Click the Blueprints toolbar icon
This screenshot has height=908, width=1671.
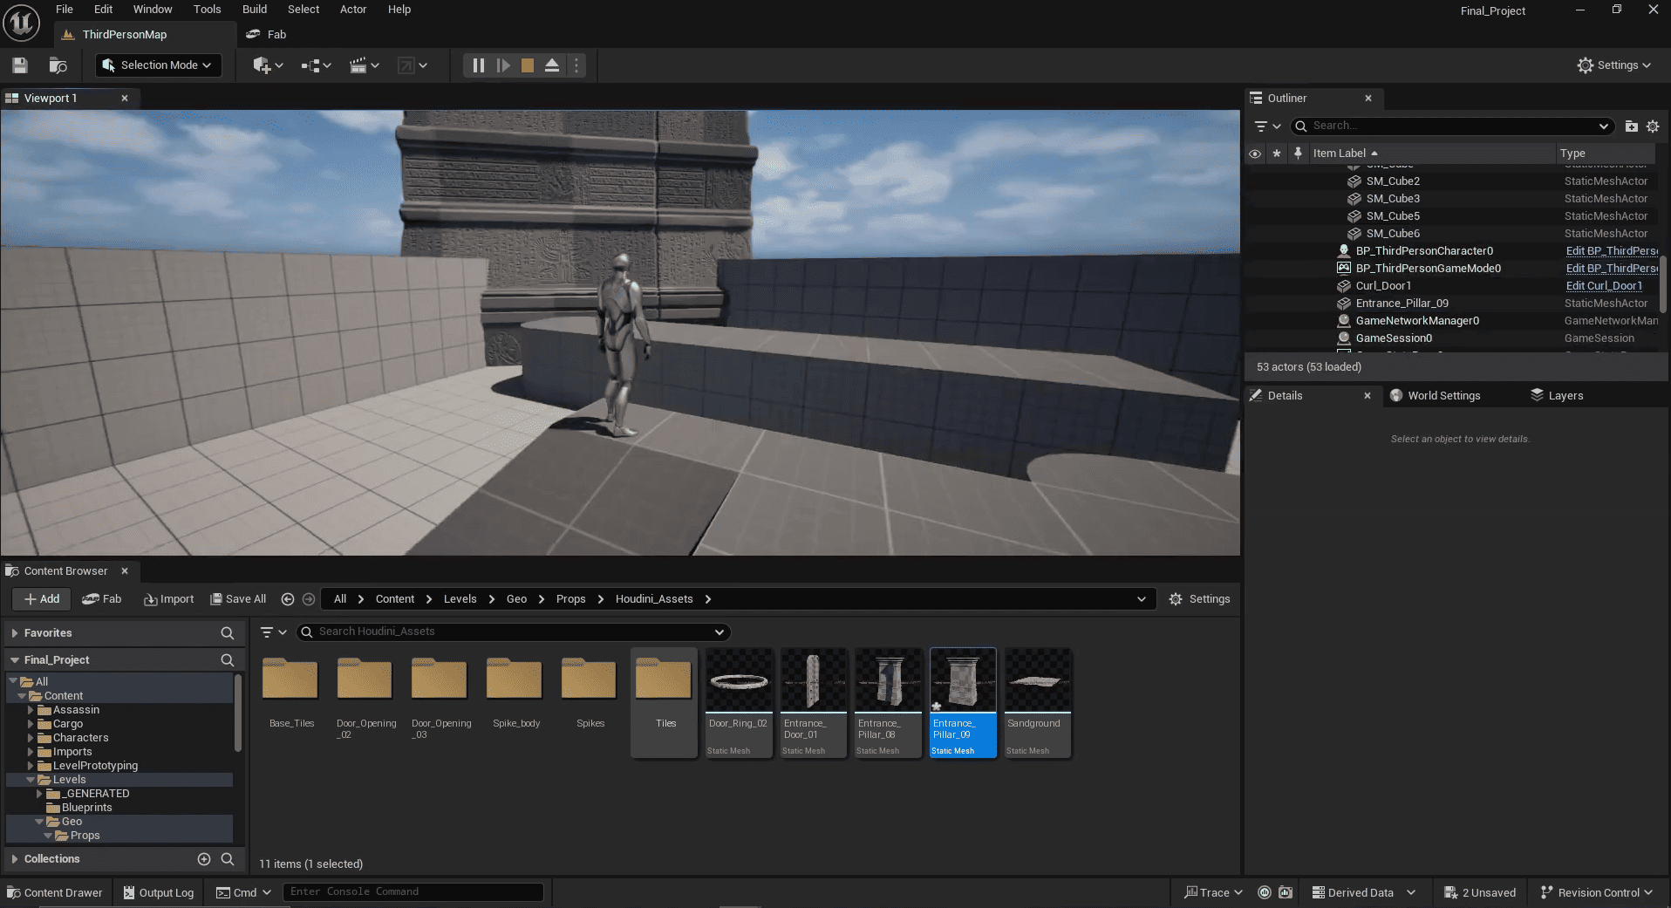click(x=316, y=65)
